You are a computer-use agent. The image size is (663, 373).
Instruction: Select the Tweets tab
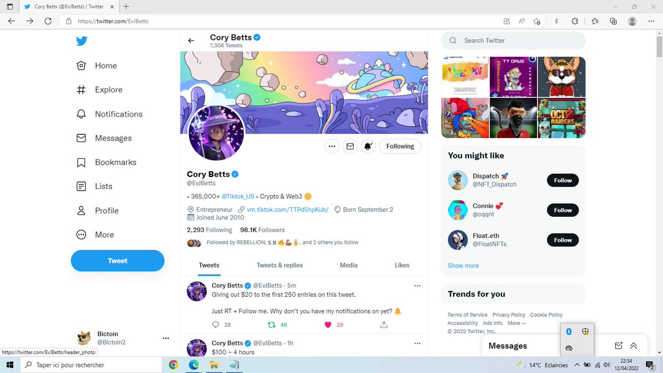coord(209,265)
